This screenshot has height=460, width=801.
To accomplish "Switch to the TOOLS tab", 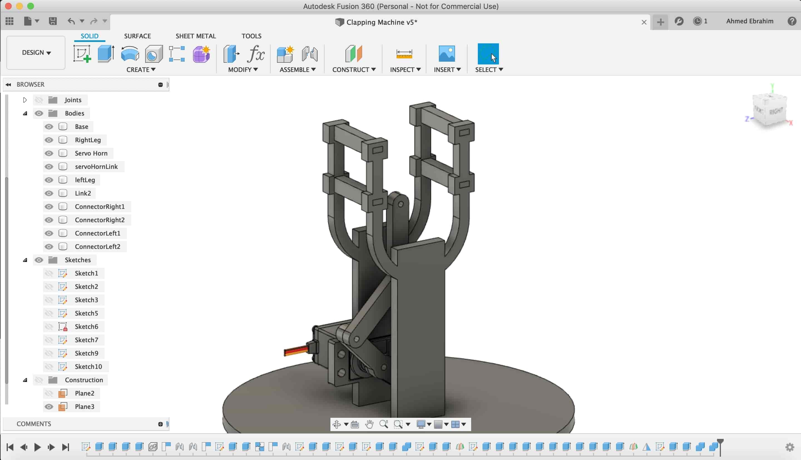I will [x=251, y=36].
